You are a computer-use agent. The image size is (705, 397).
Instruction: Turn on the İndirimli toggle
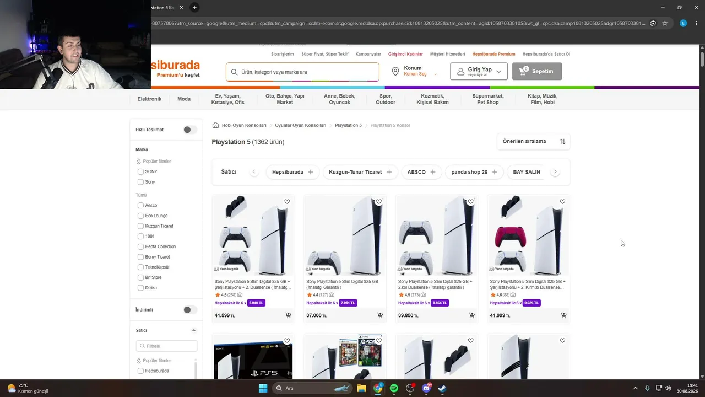point(189,310)
